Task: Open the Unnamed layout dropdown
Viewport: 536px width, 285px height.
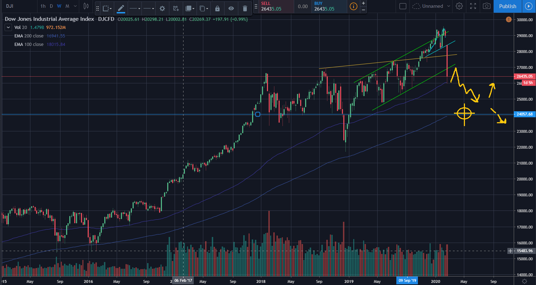Action: click(432, 6)
